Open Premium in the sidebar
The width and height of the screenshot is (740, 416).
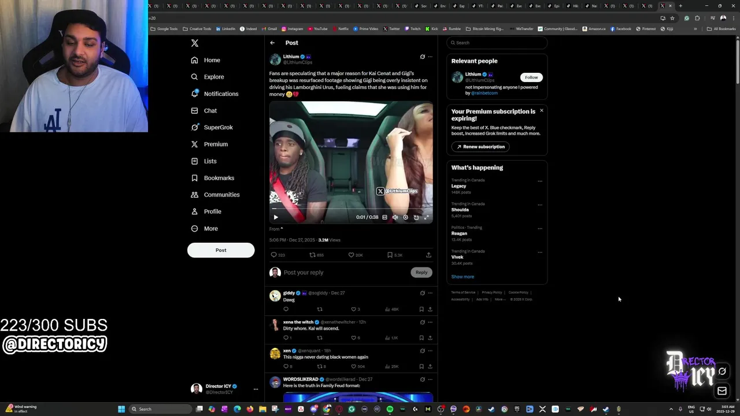[209, 144]
